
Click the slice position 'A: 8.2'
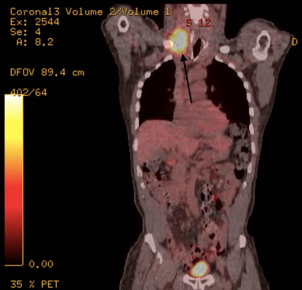35,42
